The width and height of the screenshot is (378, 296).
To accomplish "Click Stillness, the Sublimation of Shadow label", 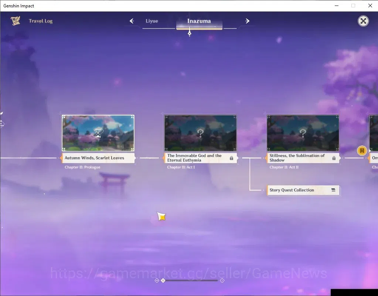I will [x=303, y=158].
